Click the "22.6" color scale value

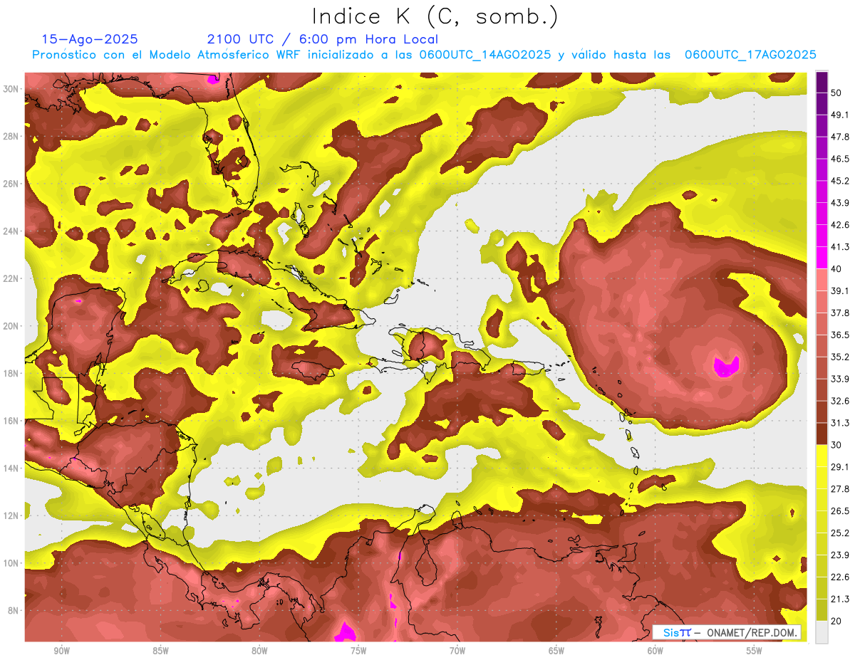839,577
